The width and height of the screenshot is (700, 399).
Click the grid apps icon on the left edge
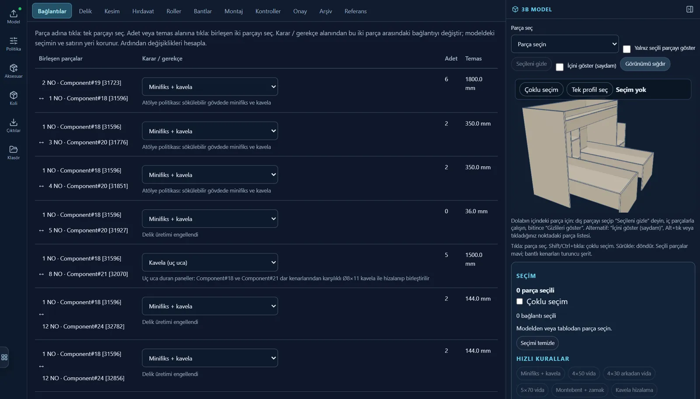4,357
